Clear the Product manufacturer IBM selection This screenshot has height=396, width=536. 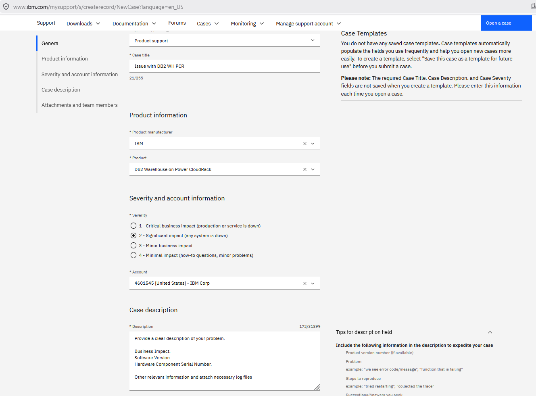305,144
